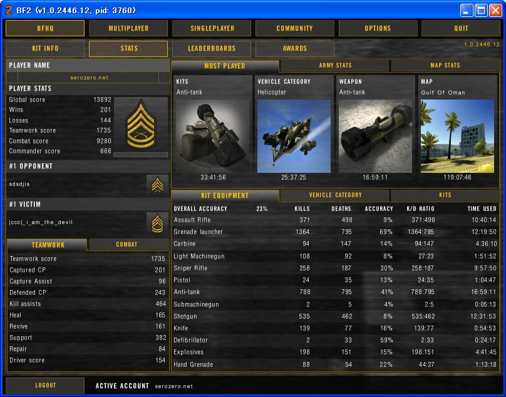506x397 pixels.
Task: Click the Captured CP entry
Action: click(88, 270)
